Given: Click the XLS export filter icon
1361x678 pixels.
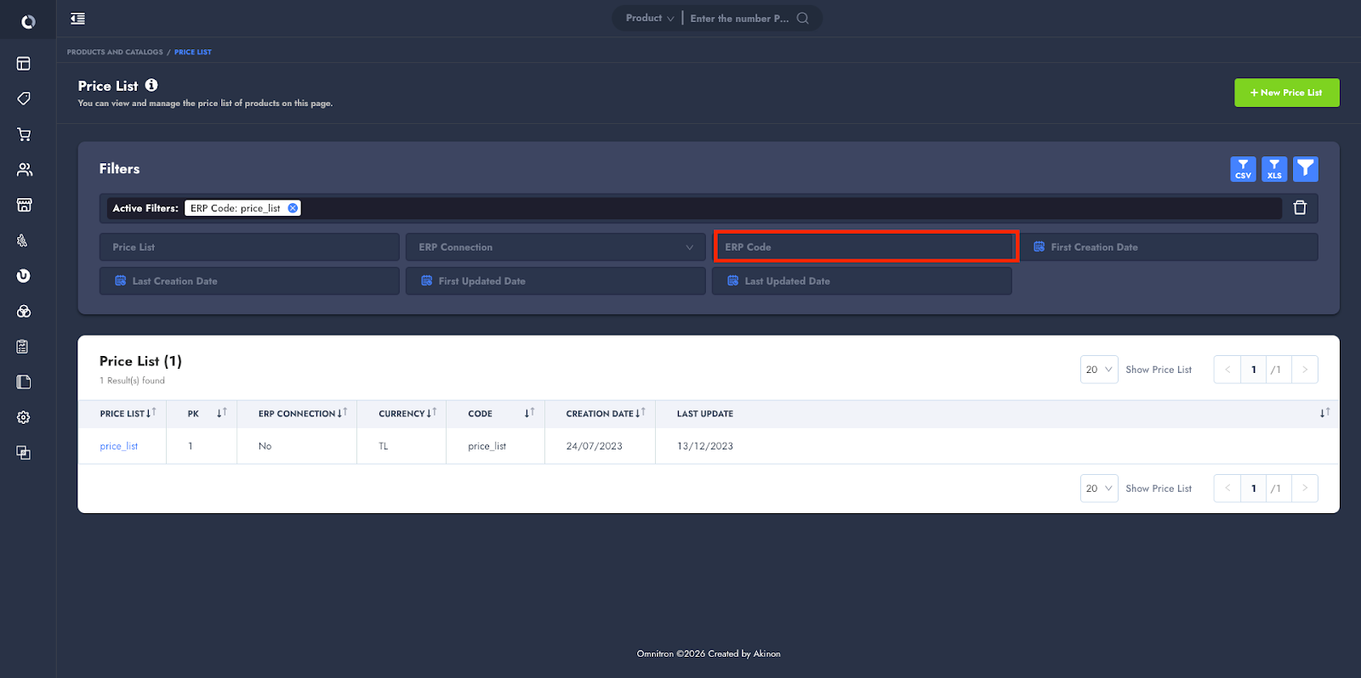Looking at the screenshot, I should coord(1273,169).
